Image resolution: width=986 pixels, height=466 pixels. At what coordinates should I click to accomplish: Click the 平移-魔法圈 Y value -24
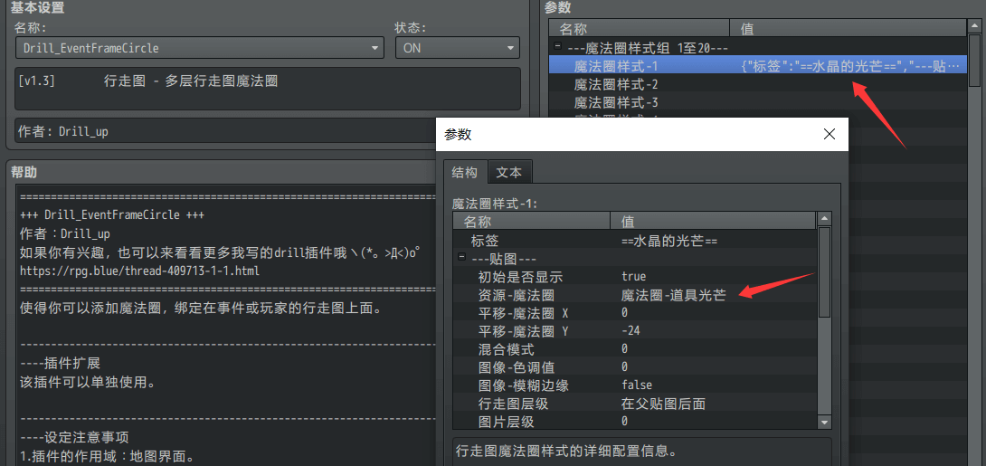(630, 331)
